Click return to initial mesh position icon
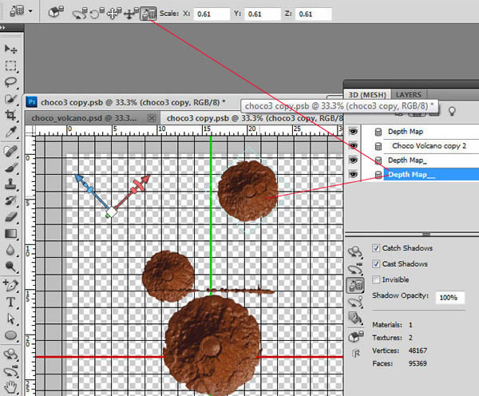The height and width of the screenshot is (396, 479). coord(56,12)
